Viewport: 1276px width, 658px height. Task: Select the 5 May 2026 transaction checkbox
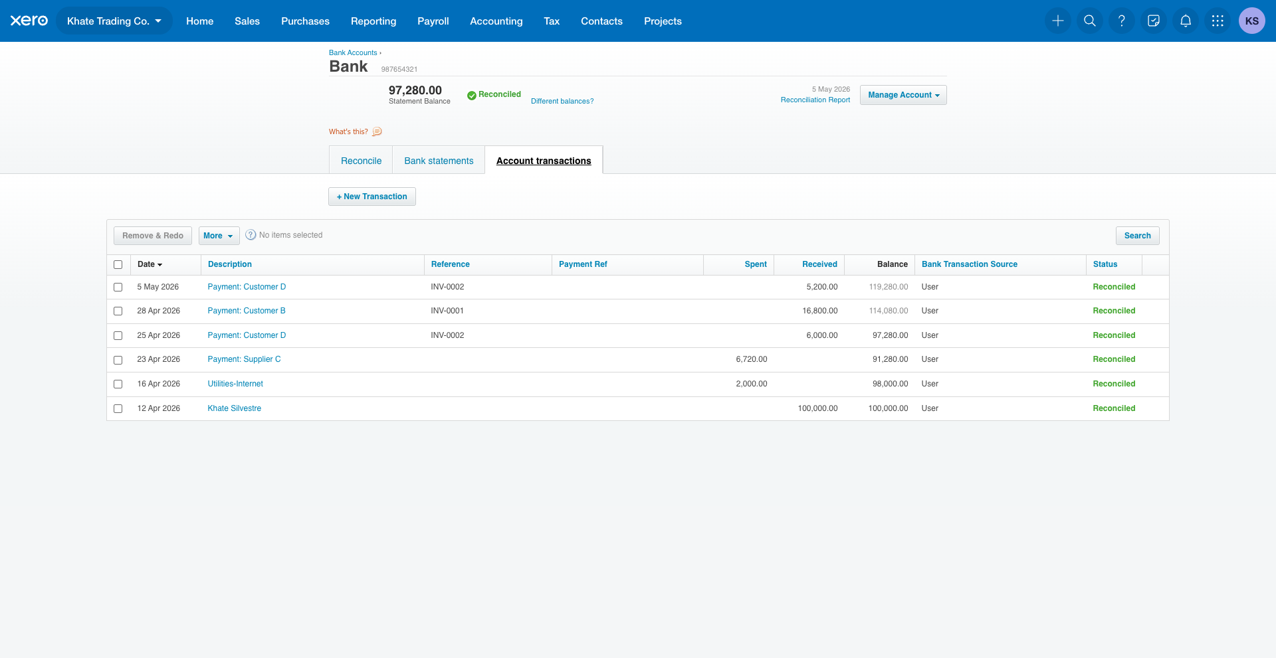point(118,287)
